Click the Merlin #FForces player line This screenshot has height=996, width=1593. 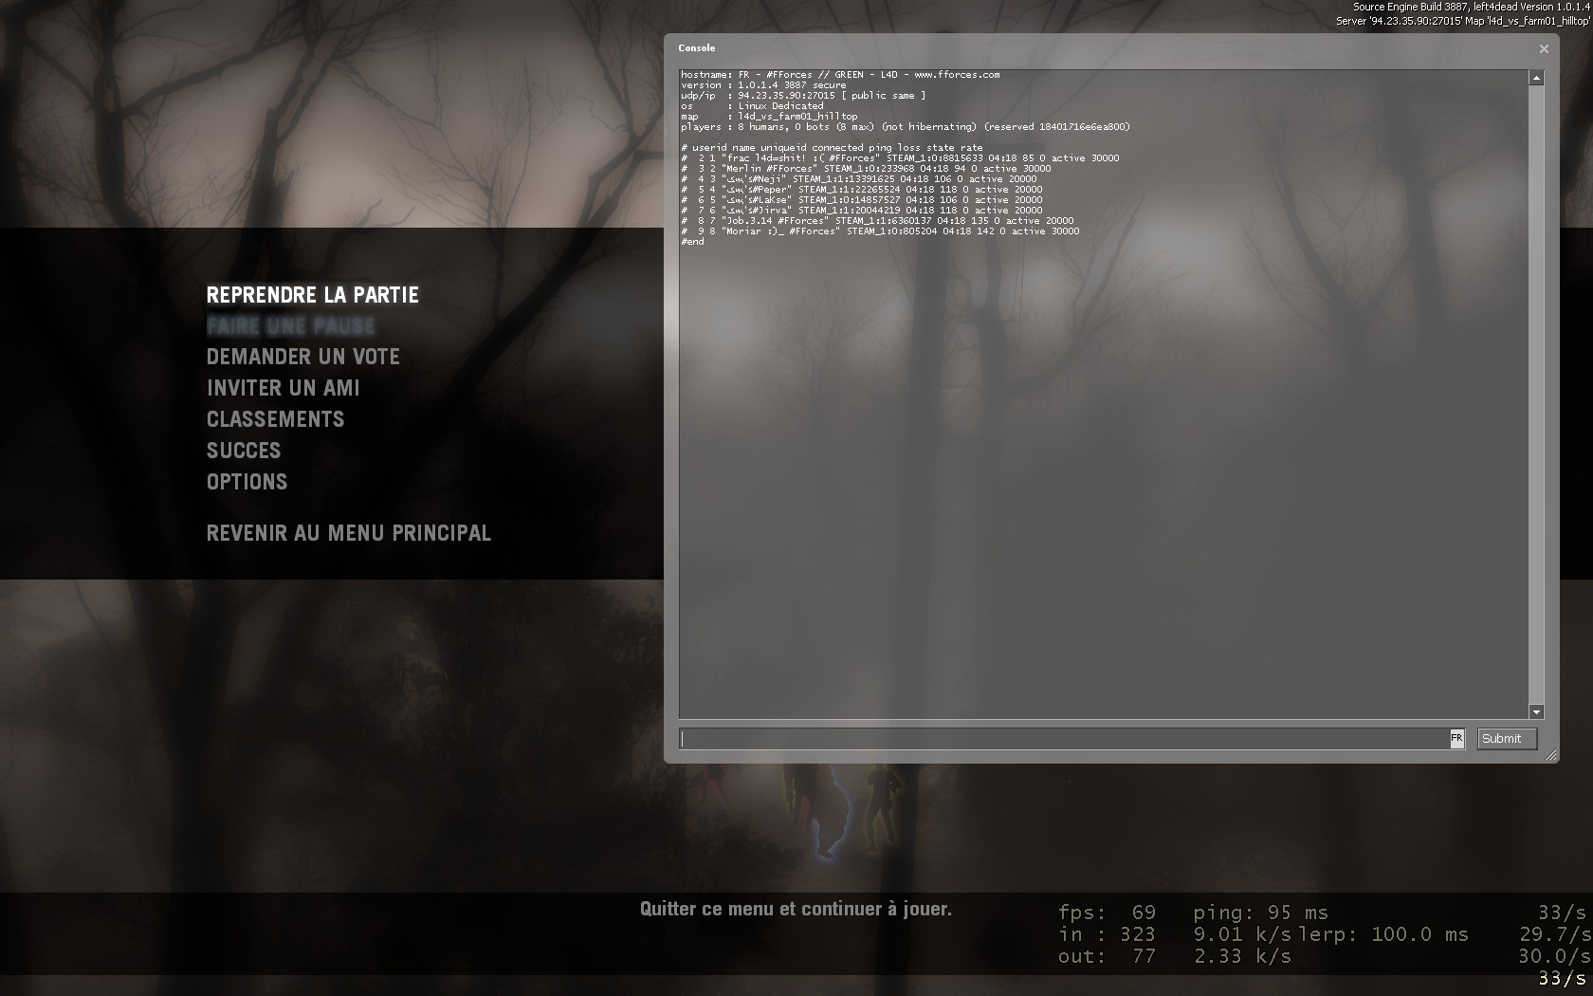866,169
